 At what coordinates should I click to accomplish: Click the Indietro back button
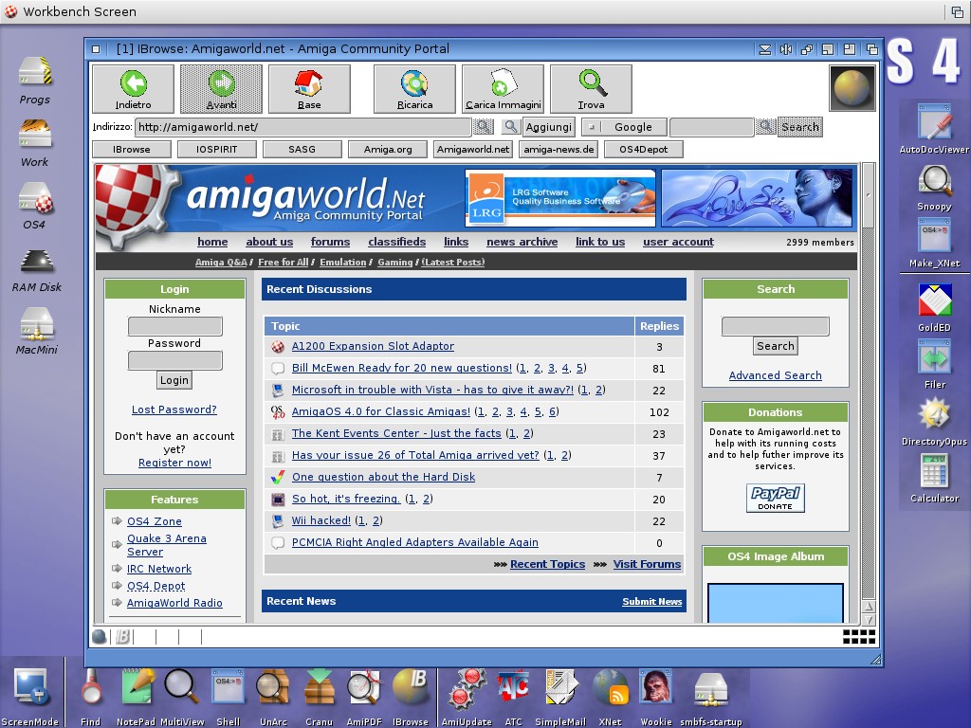pyautogui.click(x=133, y=89)
